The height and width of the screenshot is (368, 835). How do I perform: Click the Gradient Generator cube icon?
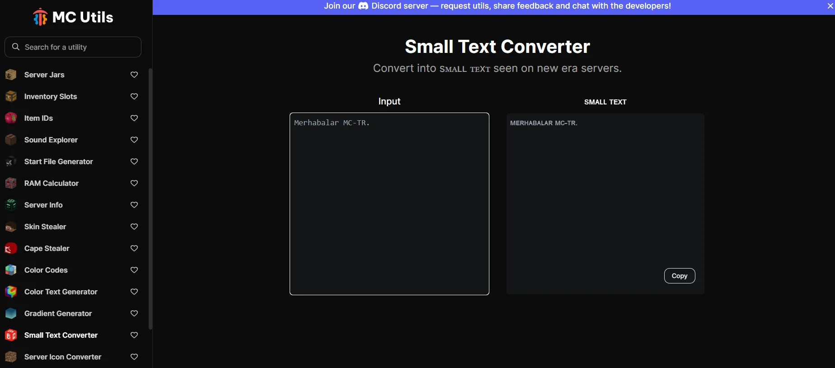point(11,313)
